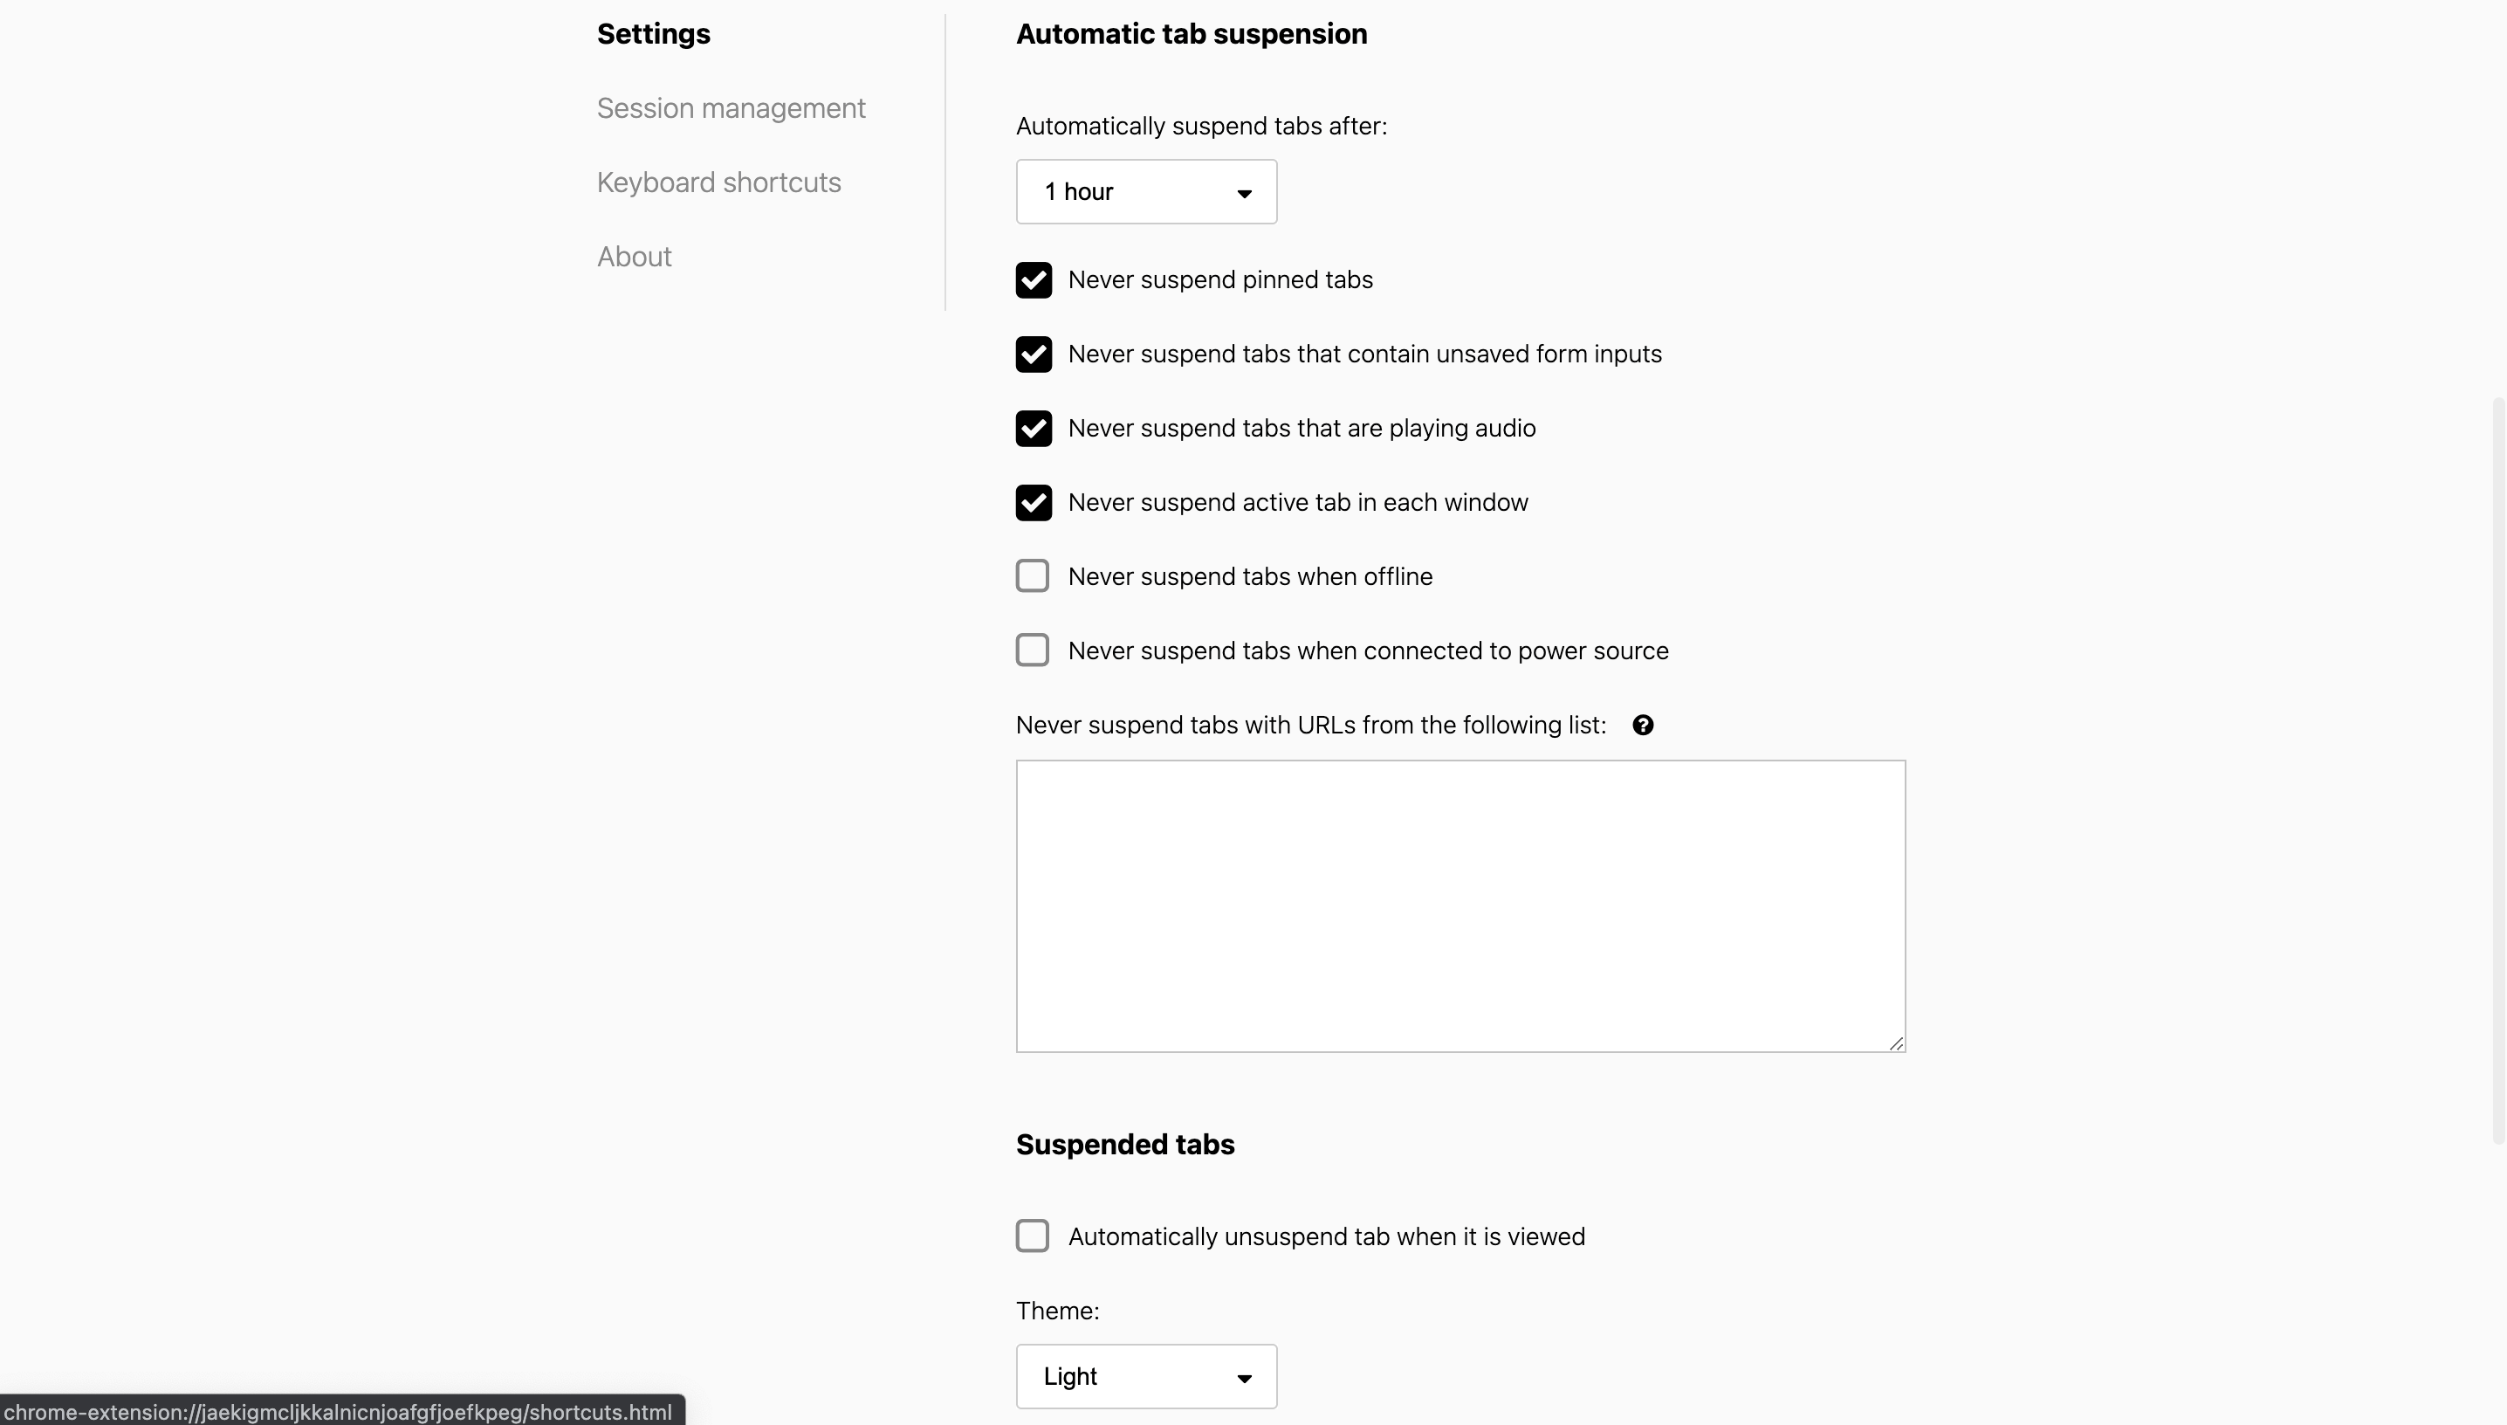Disable never suspend tabs playing audio
Screen dimensions: 2507x1425
[1033, 429]
